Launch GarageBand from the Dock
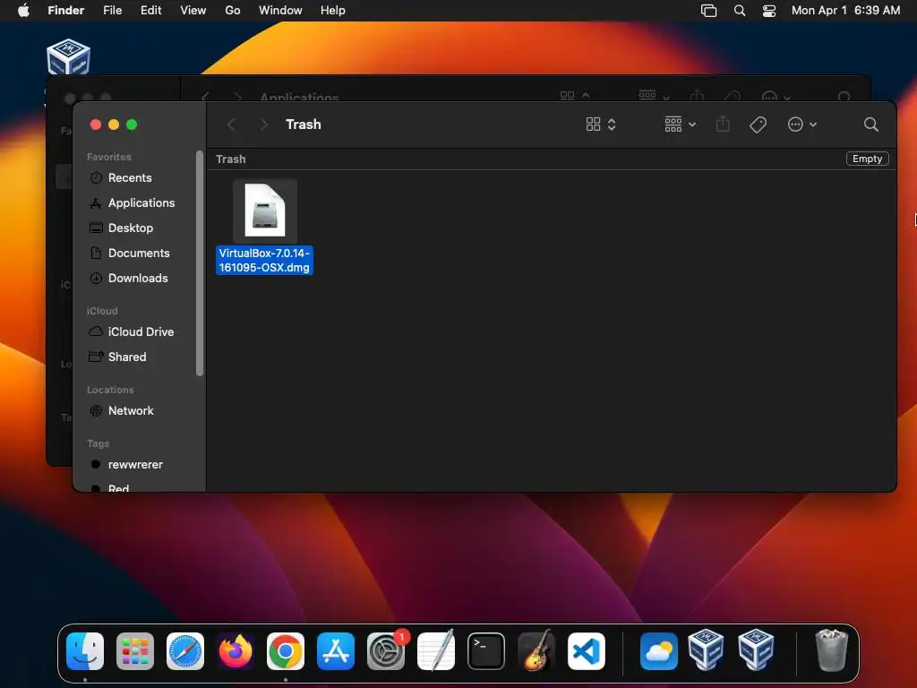Viewport: 917px width, 688px height. pos(536,650)
